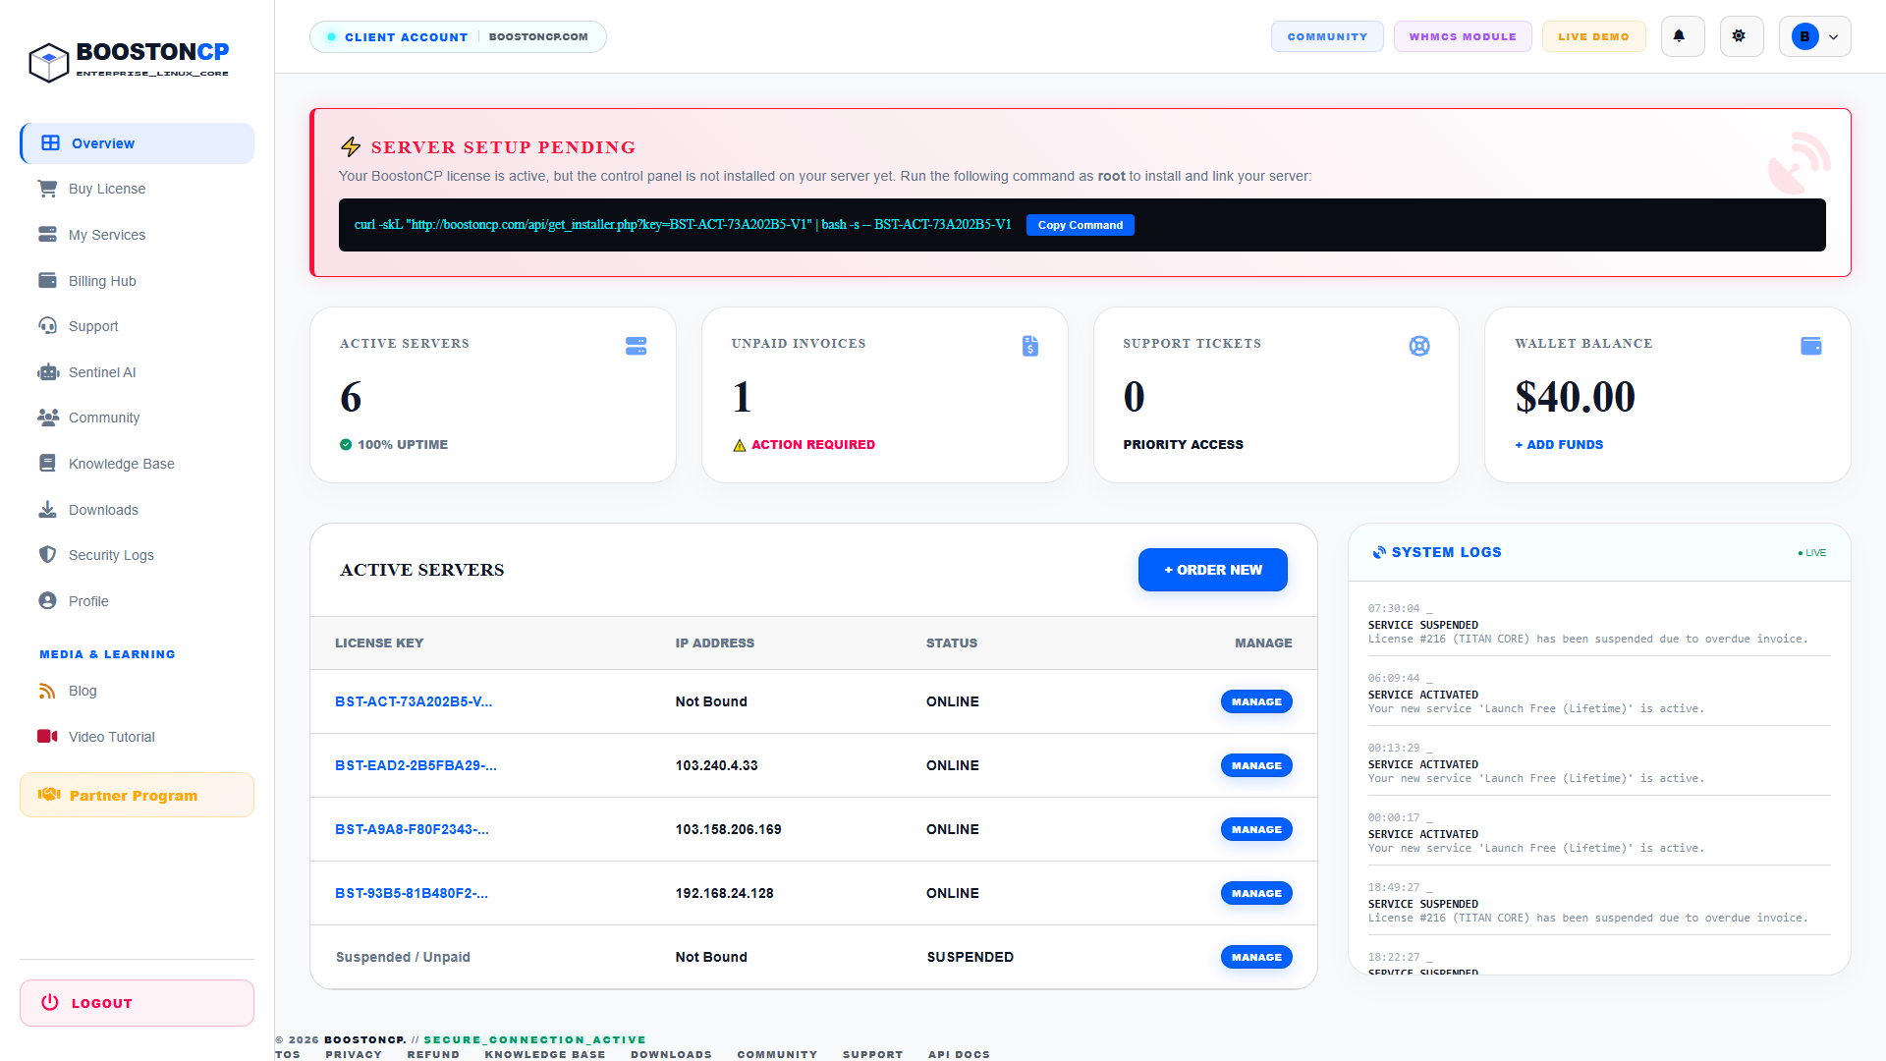Click the LIVE indicator in System Logs

pyautogui.click(x=1811, y=553)
